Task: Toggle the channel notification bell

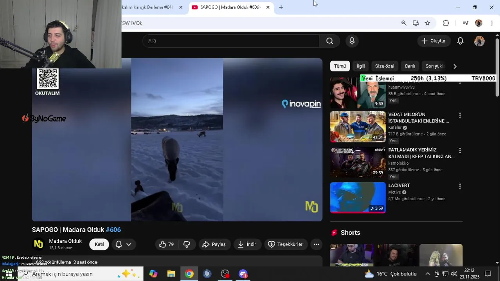Action: 119,244
